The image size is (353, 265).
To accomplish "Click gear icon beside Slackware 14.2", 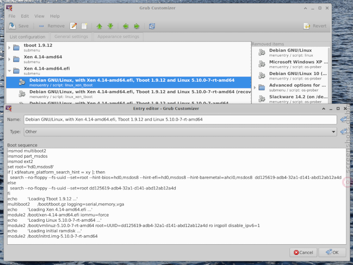I will click(262, 98).
